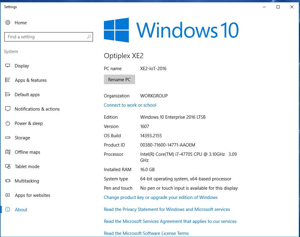Maximize the Settings window
The height and width of the screenshot is (237, 300).
[278, 7]
